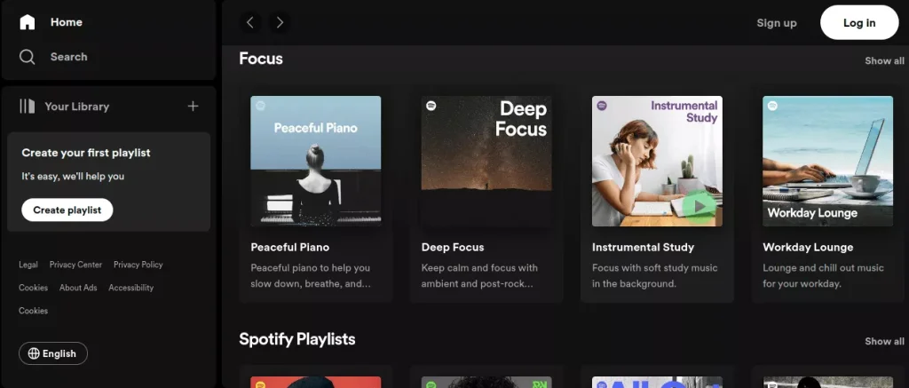Go back with the left arrow
This screenshot has width=909, height=388.
pos(250,22)
